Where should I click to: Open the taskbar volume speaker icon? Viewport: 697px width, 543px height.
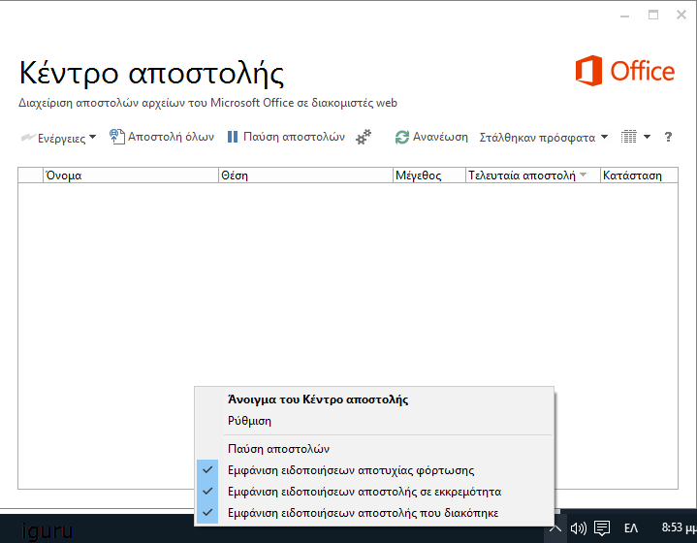tap(579, 528)
